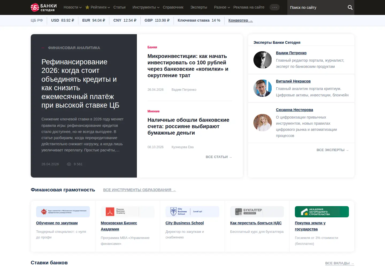Click the search magnifier icon

[x=350, y=7]
